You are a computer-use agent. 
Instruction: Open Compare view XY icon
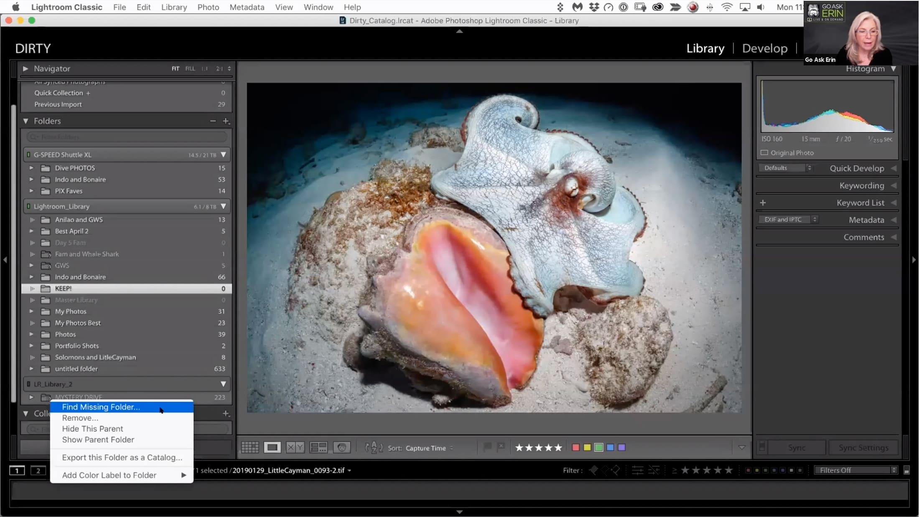point(295,448)
